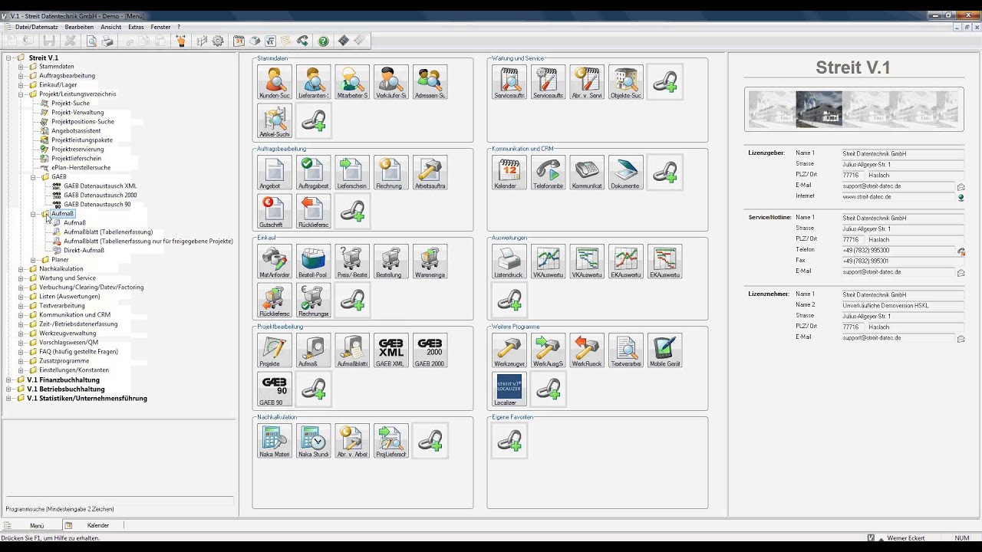Select ePlan-Herstellersuche in the tree
Screen dimensions: 982x552
point(81,168)
